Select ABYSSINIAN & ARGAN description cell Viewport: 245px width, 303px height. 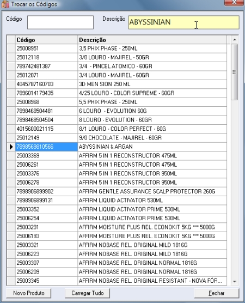coord(152,147)
